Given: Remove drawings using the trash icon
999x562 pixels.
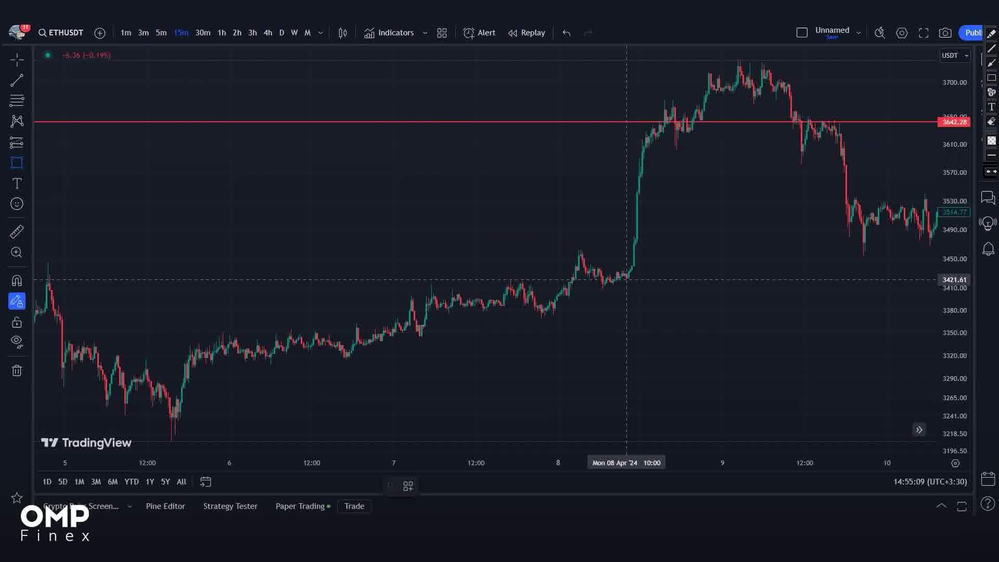Looking at the screenshot, I should click(x=17, y=371).
